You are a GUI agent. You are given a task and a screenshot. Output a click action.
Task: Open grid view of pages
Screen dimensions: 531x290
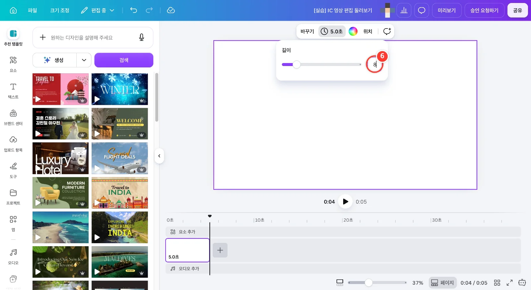click(497, 283)
